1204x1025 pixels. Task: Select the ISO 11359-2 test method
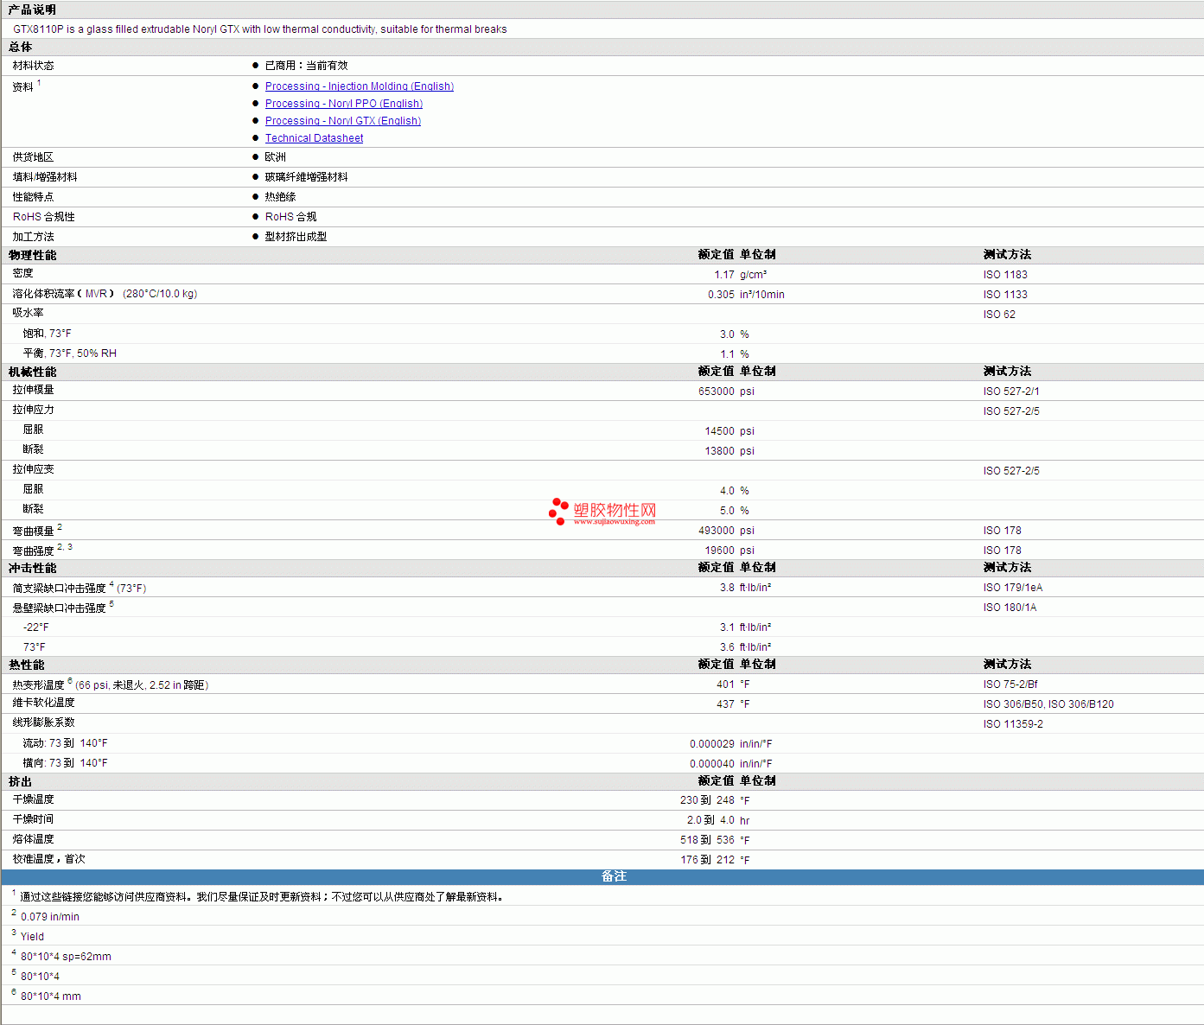tap(1013, 724)
